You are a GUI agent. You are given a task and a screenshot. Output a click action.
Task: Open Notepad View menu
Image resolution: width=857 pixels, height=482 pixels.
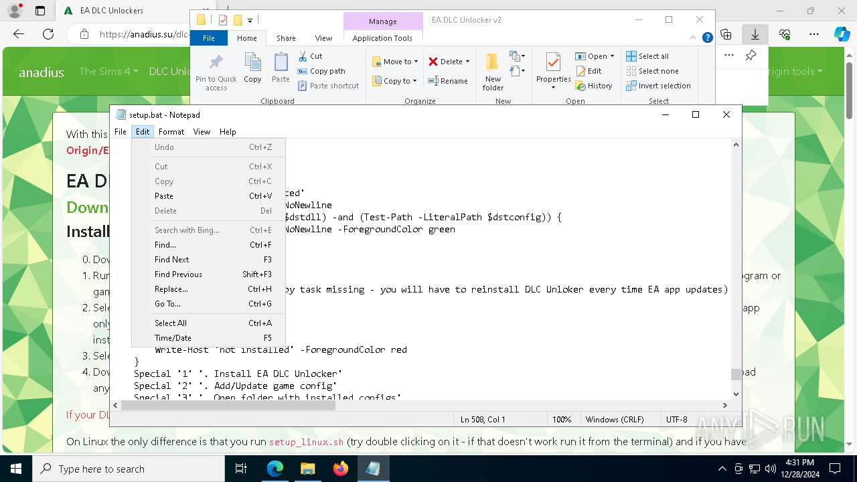tap(202, 132)
